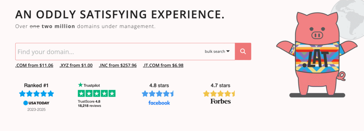Click the TrustScore 4.8 text
Viewport: 364px width, 131px height.
click(x=89, y=101)
